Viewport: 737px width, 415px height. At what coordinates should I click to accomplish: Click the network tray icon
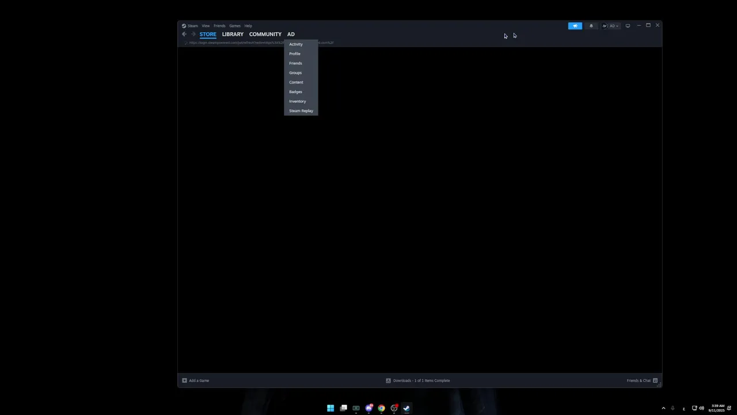694,408
